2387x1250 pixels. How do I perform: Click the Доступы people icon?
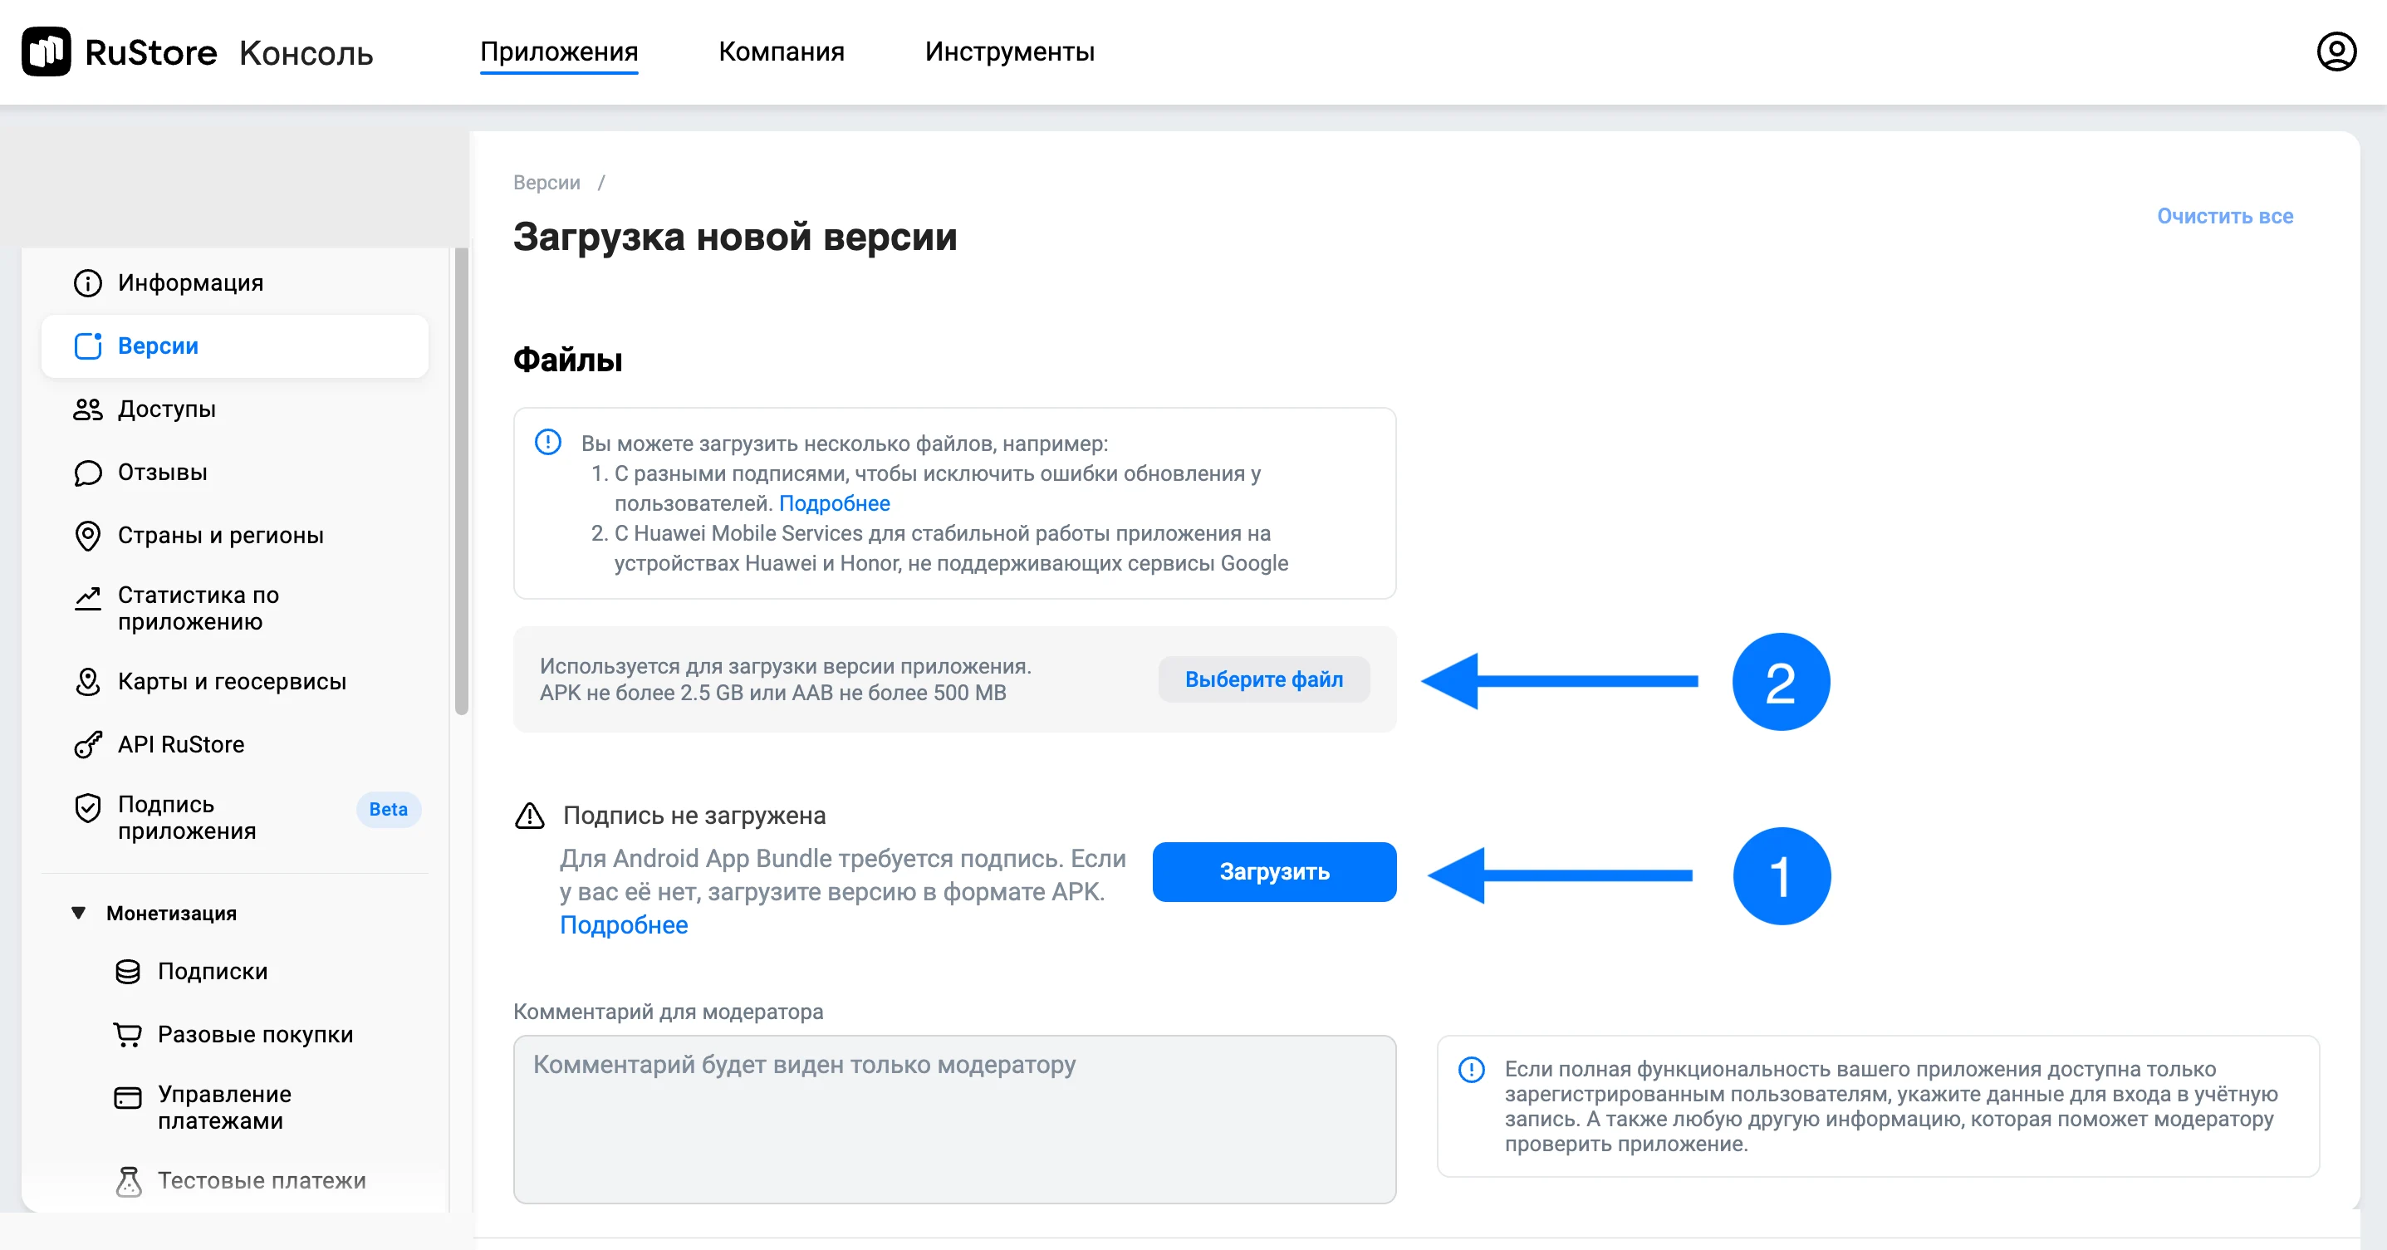pos(88,409)
